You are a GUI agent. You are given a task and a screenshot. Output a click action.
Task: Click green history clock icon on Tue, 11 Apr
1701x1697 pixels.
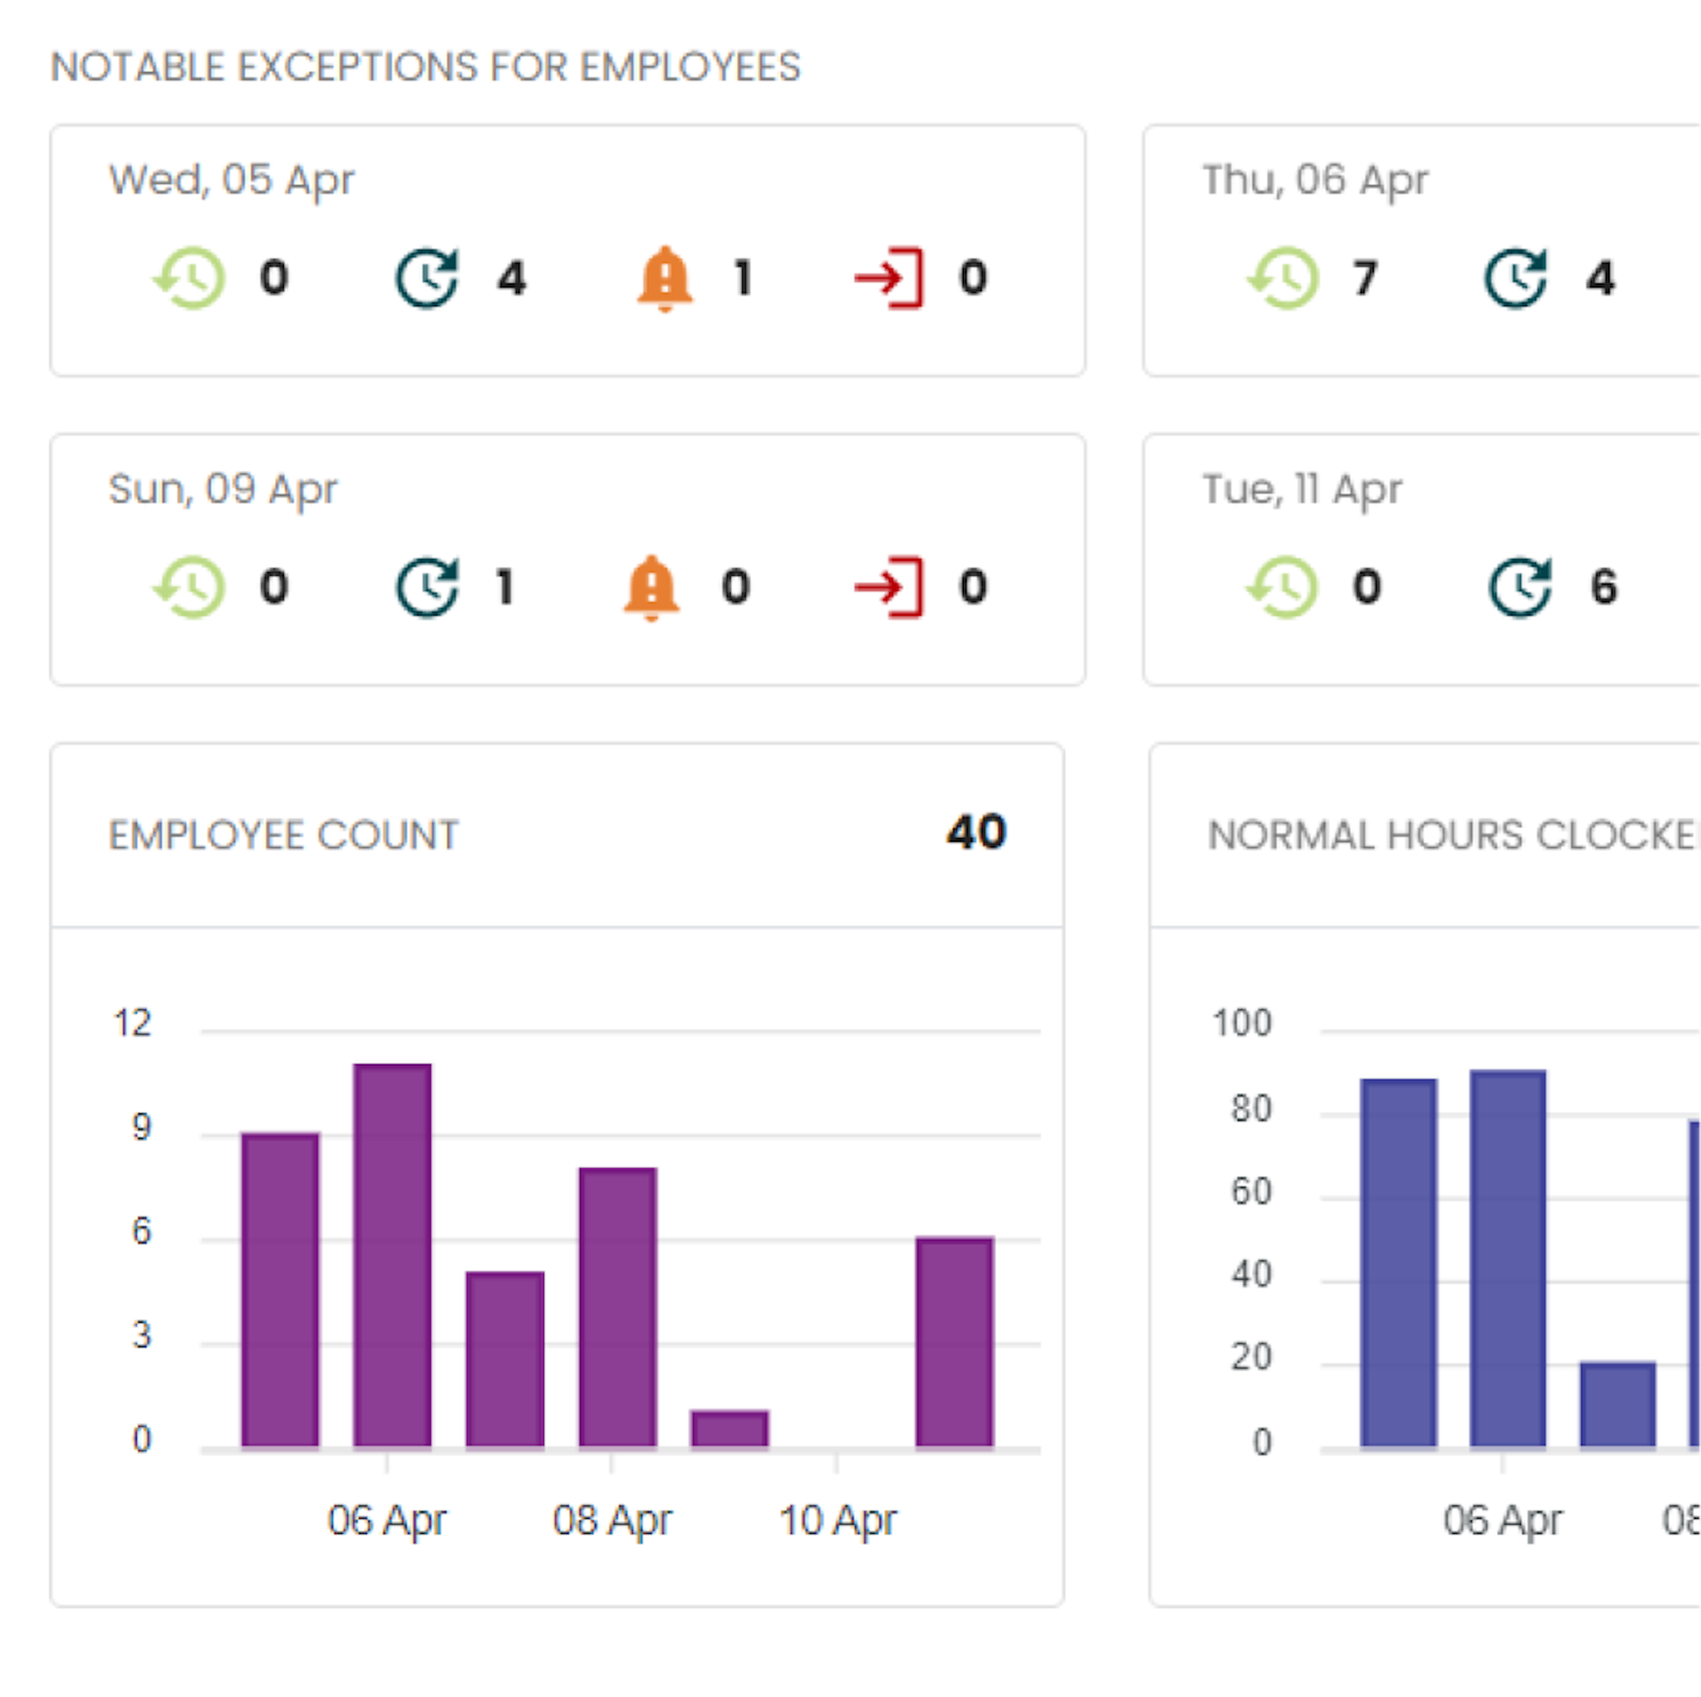tap(1283, 587)
